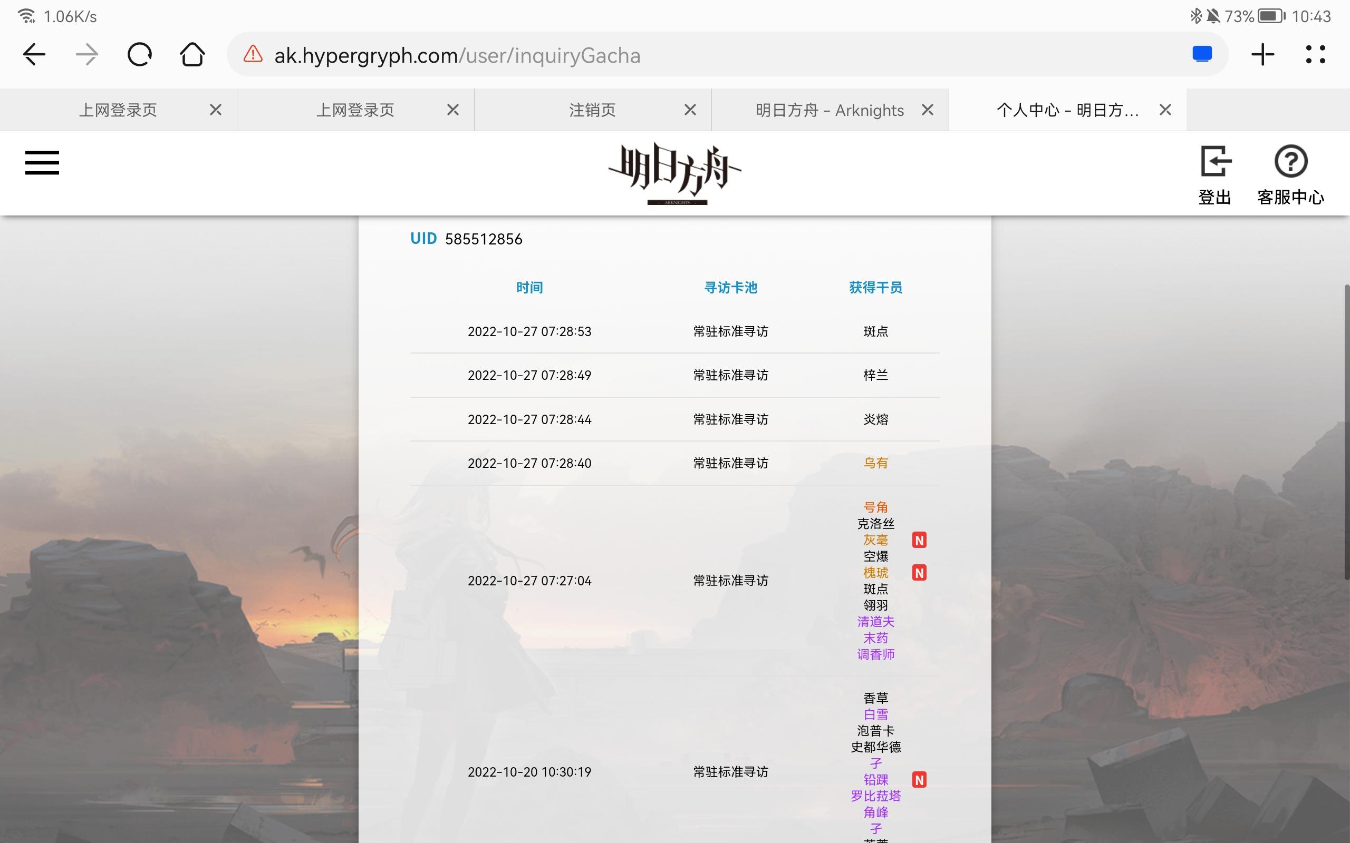Close the first 上网登录页 tab
The width and height of the screenshot is (1350, 843).
[x=216, y=110]
